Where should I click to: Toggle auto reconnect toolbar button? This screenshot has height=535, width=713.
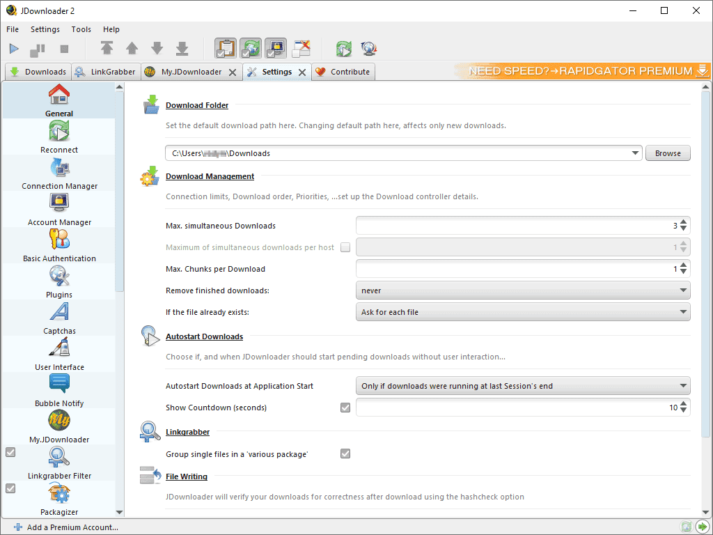pos(251,49)
